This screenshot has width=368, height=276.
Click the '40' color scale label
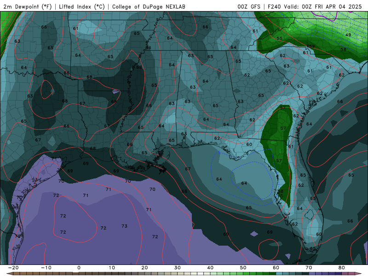coord(210,268)
